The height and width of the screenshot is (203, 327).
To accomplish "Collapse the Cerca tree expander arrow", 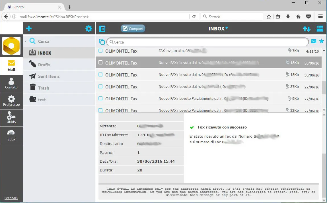I will (x=26, y=42).
